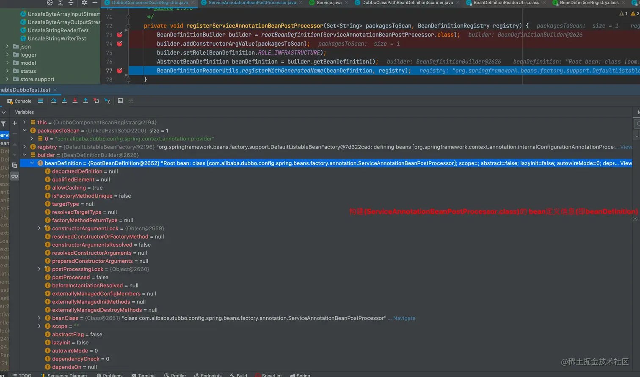Open the Endpoints tool window

point(208,375)
